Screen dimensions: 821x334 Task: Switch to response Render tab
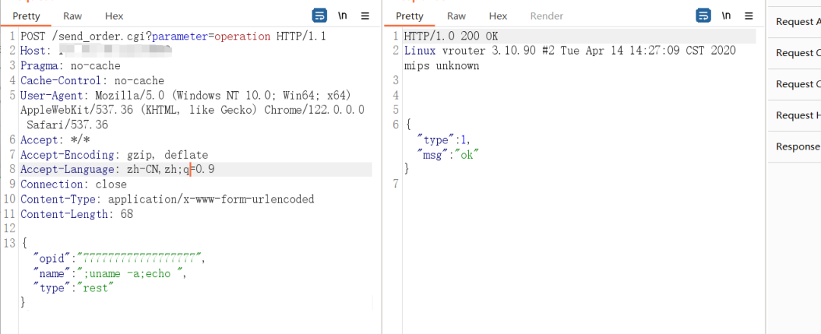(547, 16)
